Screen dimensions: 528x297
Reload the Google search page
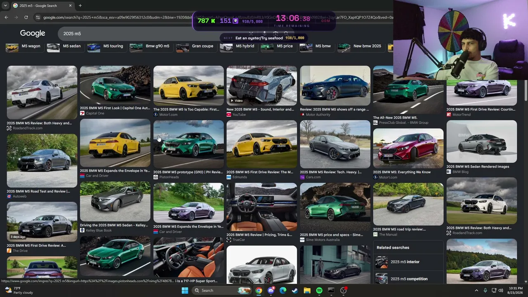(x=26, y=17)
